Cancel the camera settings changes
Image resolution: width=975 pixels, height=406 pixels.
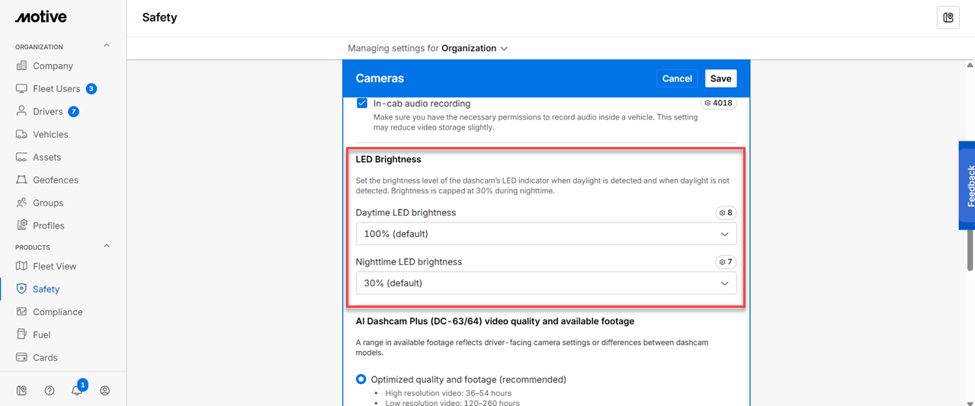[x=677, y=78]
